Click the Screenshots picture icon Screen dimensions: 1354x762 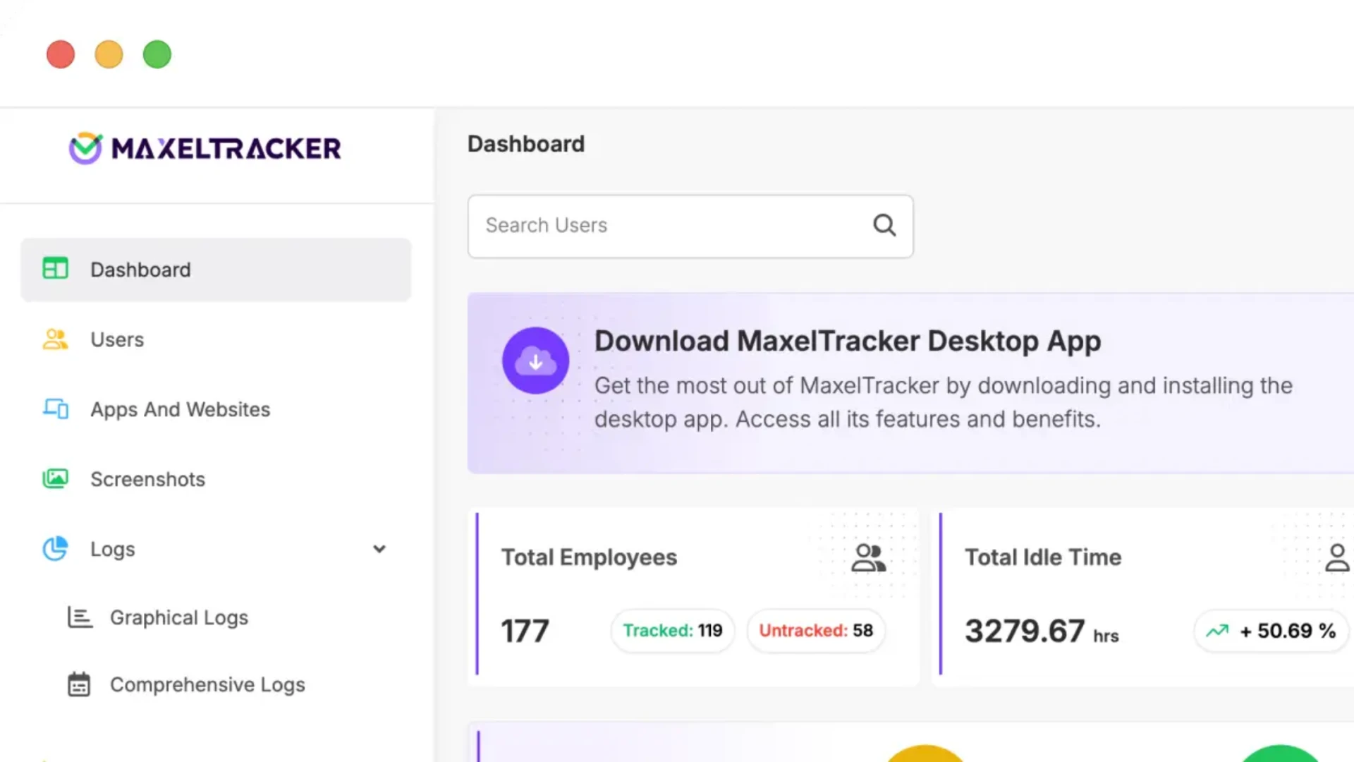tap(55, 479)
